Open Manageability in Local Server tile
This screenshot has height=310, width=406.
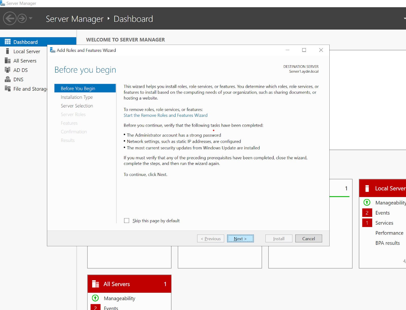point(391,203)
